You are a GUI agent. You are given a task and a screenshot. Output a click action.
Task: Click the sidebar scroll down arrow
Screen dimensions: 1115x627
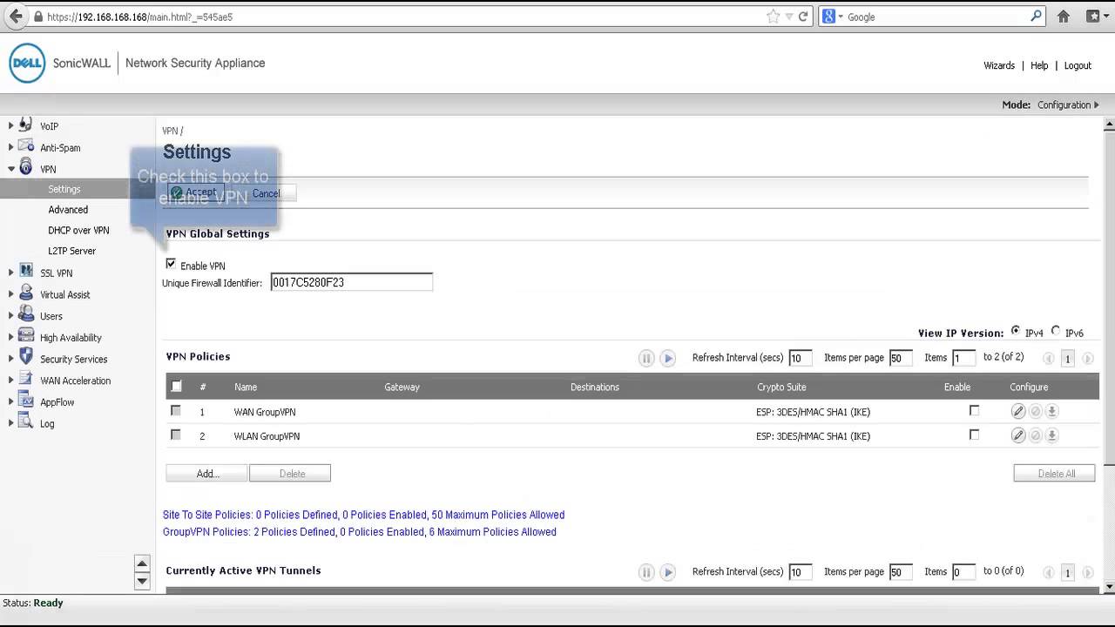tap(142, 581)
